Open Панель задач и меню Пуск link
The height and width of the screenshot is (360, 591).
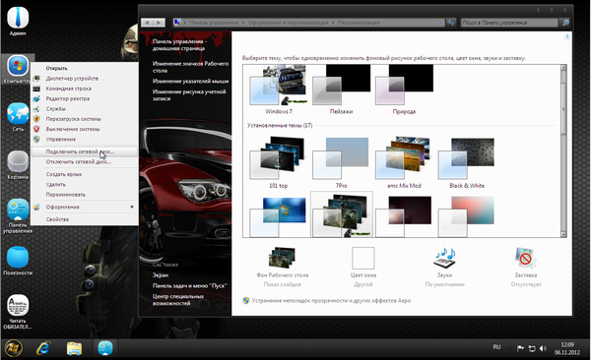[190, 286]
